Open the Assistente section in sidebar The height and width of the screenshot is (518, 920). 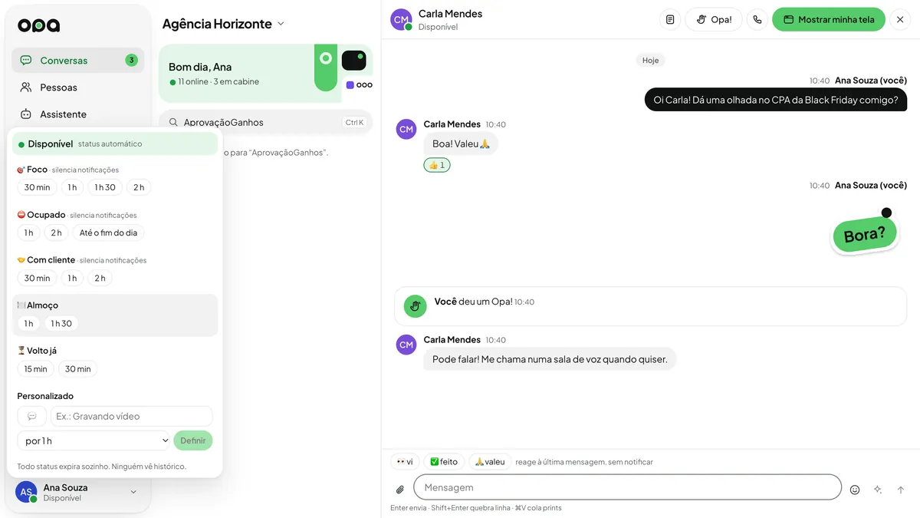pos(77,114)
